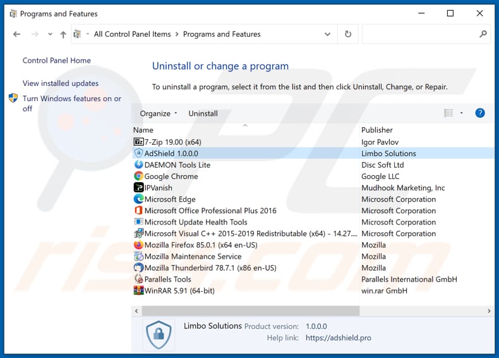This screenshot has width=499, height=358.
Task: Open Help with the question mark icon
Action: click(x=479, y=113)
